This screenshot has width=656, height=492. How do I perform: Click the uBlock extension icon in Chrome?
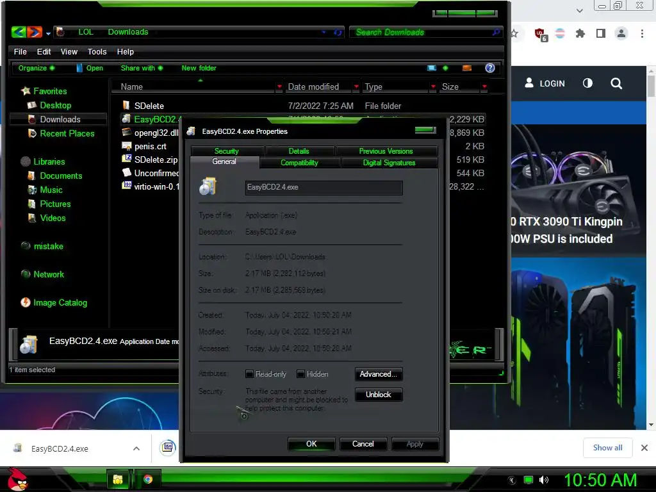point(540,34)
